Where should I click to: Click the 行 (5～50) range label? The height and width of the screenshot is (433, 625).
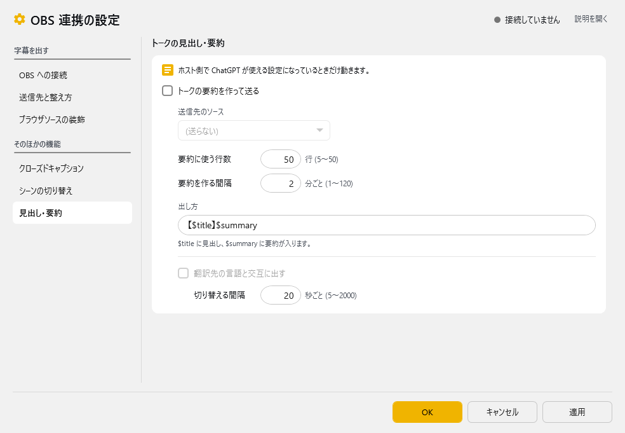coord(321,159)
